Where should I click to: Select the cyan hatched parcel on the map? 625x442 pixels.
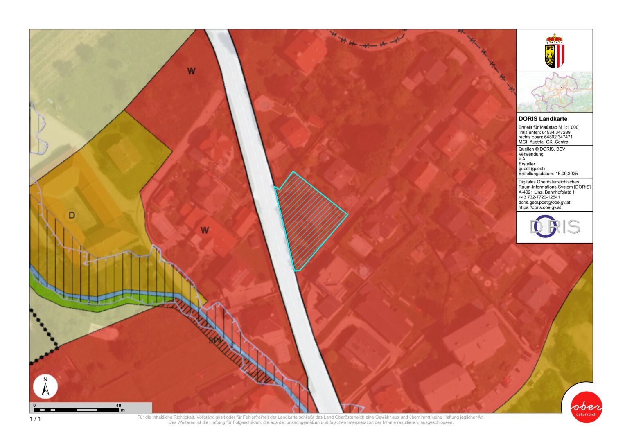click(309, 217)
